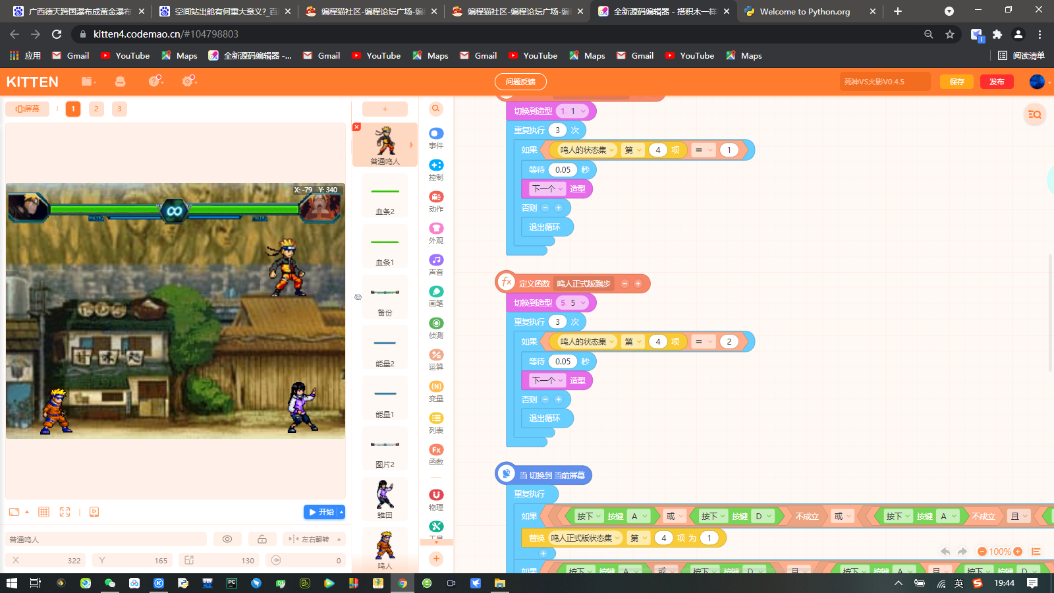
Task: Open the 广西德天跨国瀑布 browser tab
Action: click(x=80, y=11)
